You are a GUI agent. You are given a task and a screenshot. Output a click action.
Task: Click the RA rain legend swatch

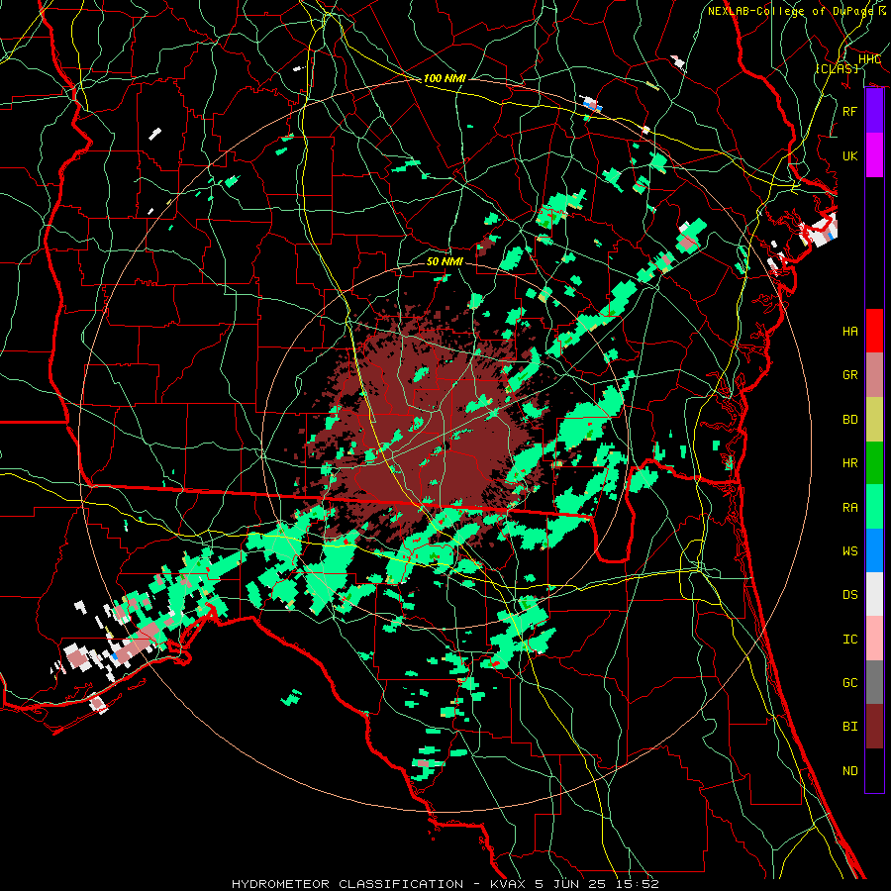(874, 507)
